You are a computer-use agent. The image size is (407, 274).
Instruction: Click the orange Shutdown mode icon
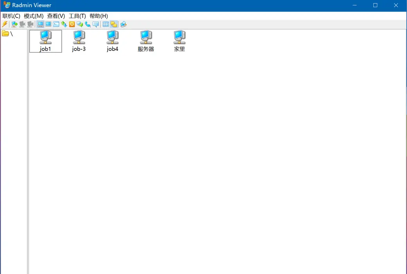tap(72, 24)
